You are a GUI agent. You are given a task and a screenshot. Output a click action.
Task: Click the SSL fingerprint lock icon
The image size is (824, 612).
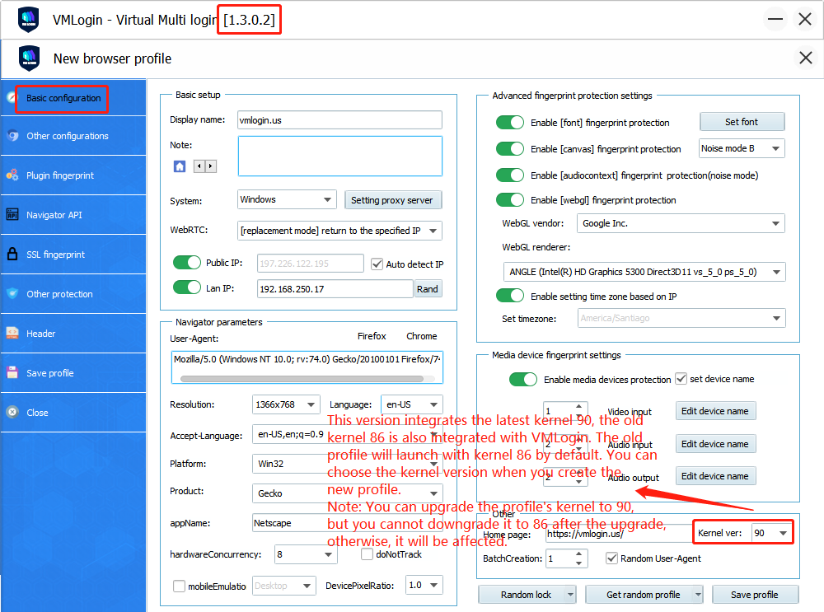click(12, 255)
